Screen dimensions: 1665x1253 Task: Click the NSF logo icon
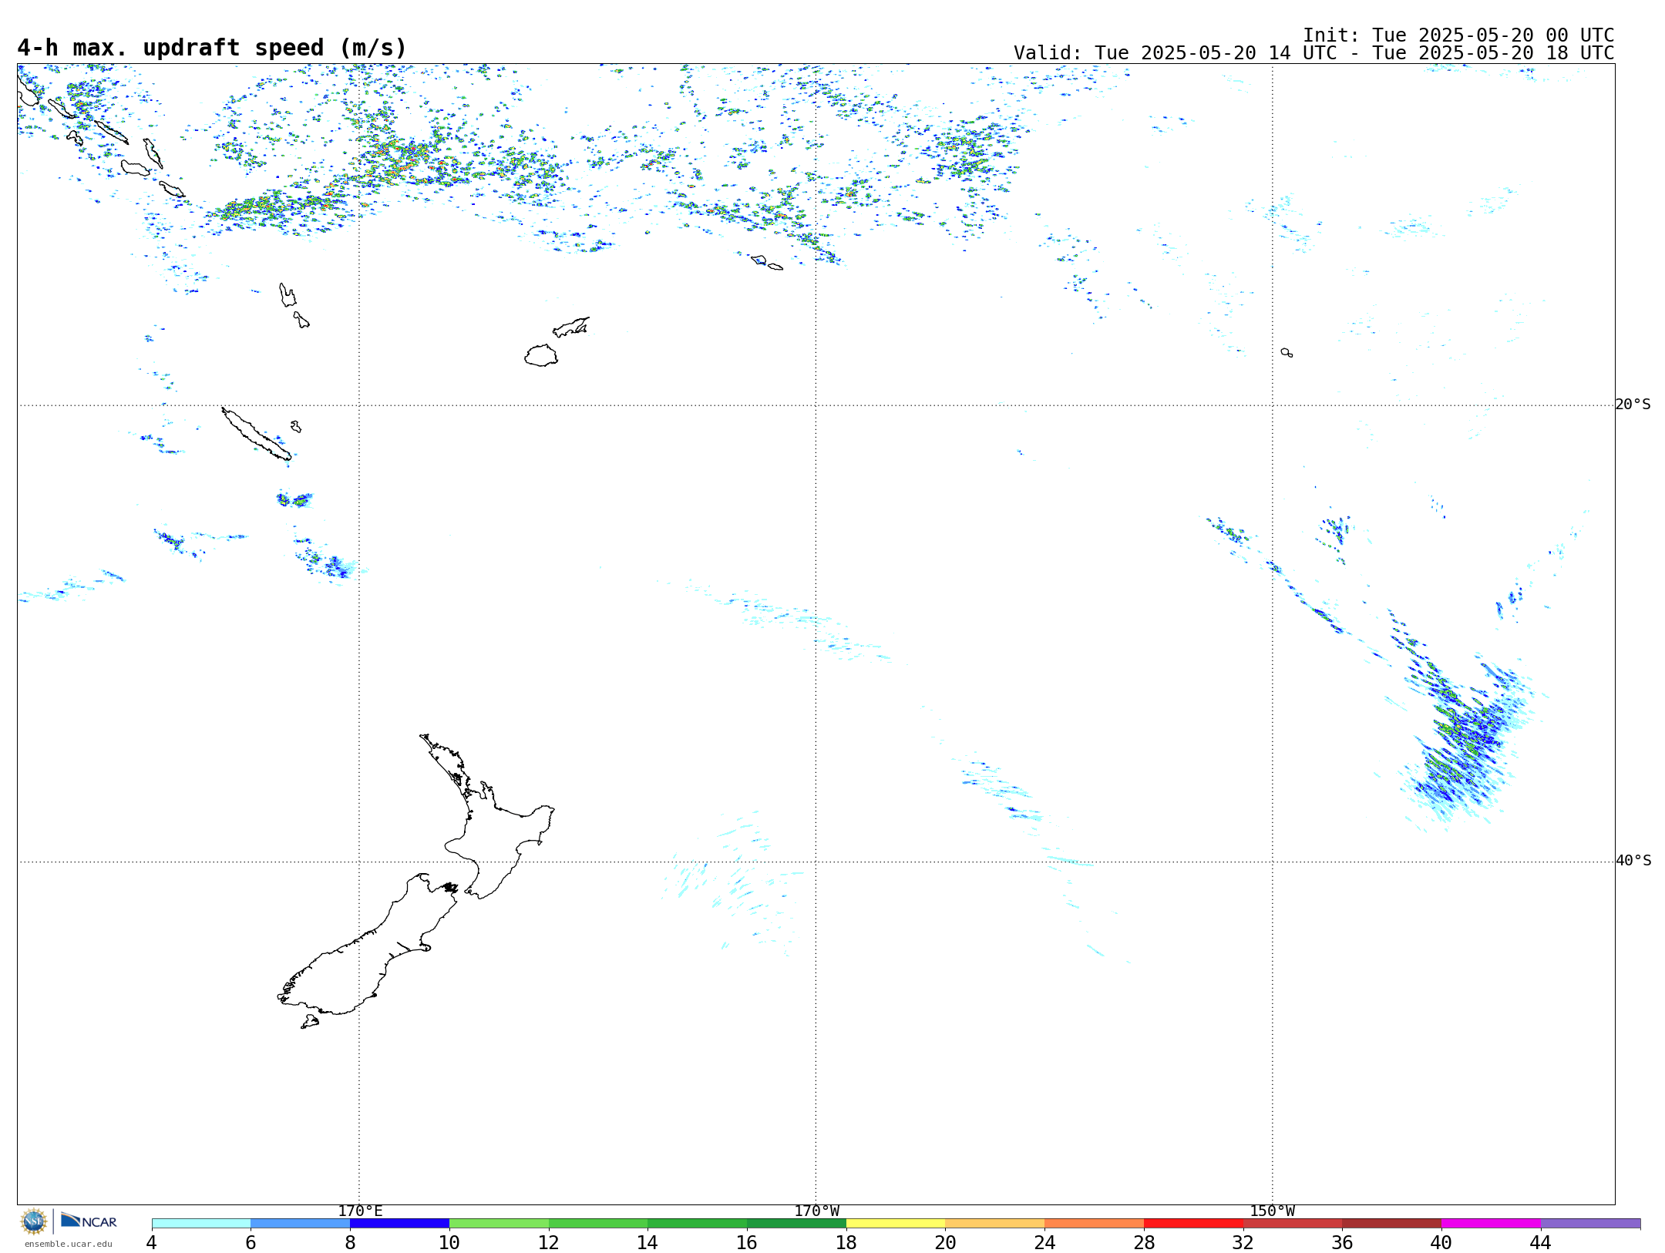click(x=34, y=1221)
